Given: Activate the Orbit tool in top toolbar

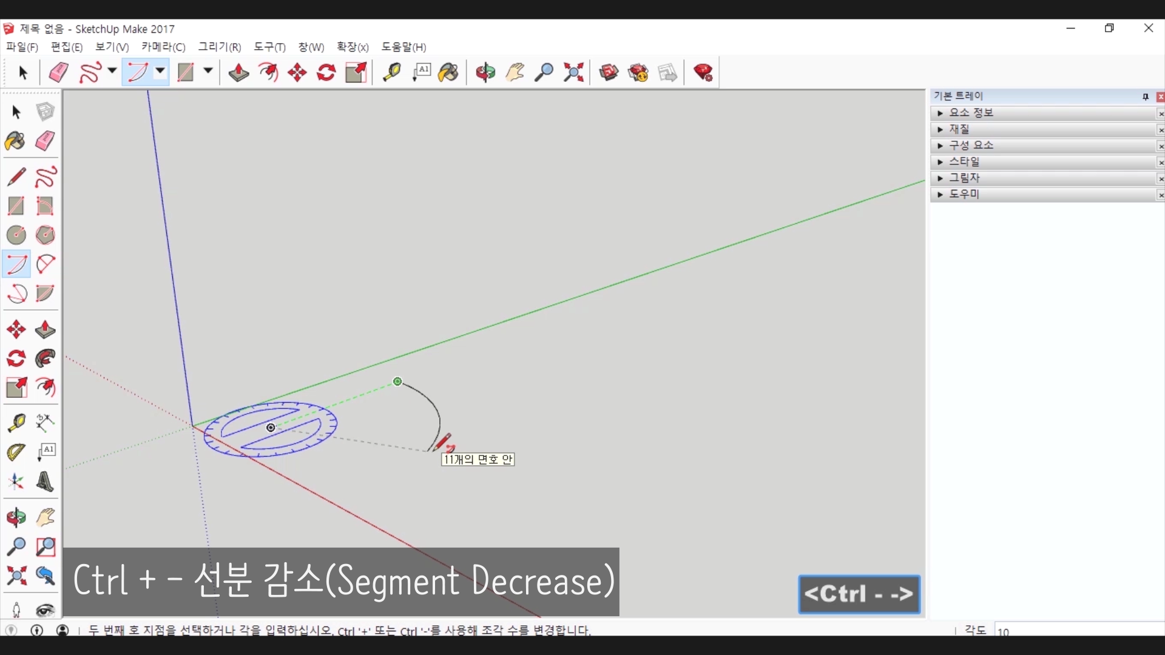Looking at the screenshot, I should coord(485,73).
